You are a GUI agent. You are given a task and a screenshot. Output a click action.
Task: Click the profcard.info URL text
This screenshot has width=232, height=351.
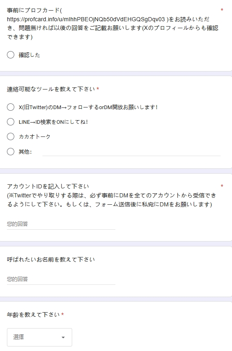[x=86, y=19]
